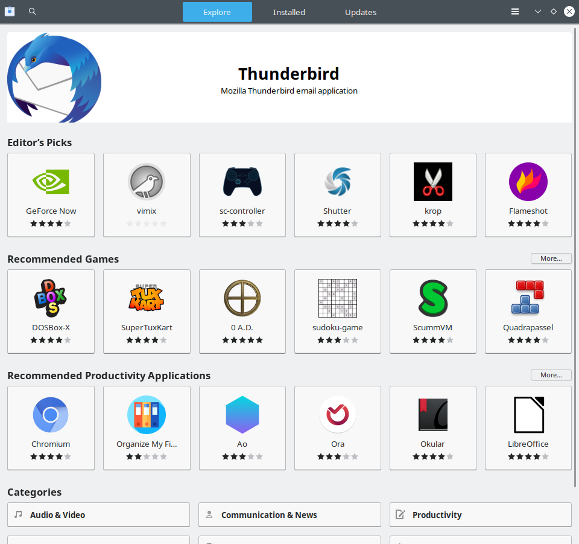Switch to the Updates tab
This screenshot has width=579, height=544.
tap(361, 12)
